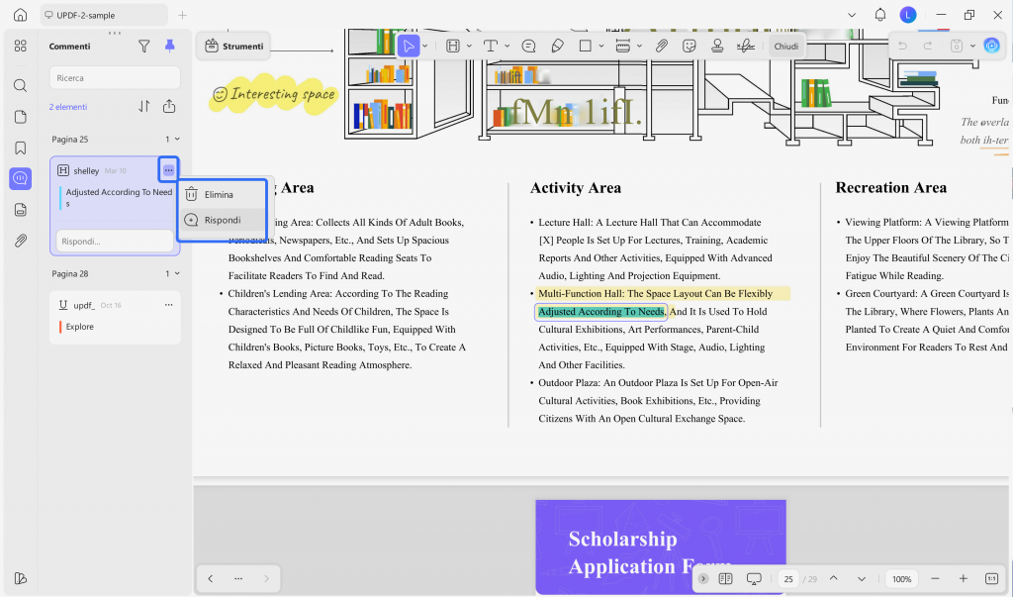
Task: Switch to the UPDF-2-sample tab
Action: (x=103, y=15)
